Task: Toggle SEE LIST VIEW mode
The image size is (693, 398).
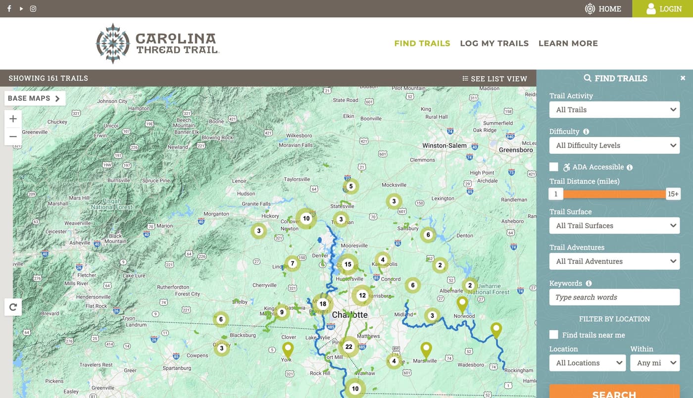Action: [x=495, y=78]
